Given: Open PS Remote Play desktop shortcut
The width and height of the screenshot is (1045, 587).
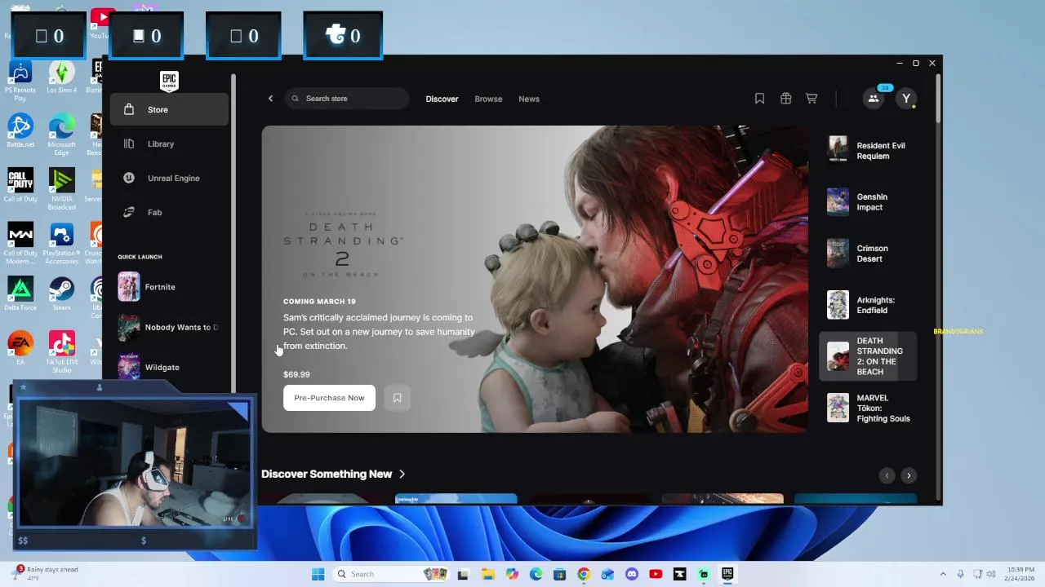Looking at the screenshot, I should click(x=20, y=79).
